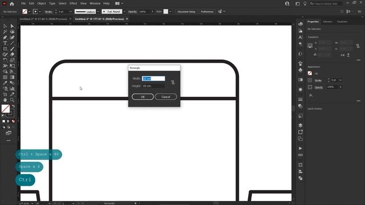Open the Edit Toolbar three-dots button
This screenshot has height=205, width=365.
click(9, 141)
